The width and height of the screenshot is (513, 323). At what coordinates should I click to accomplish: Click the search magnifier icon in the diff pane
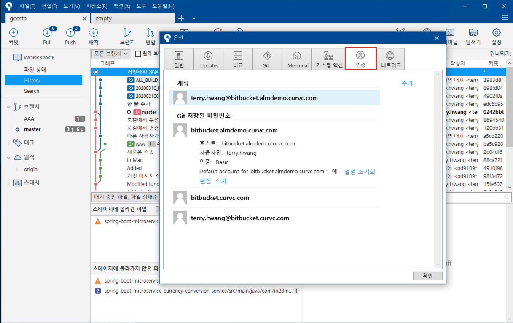point(507,197)
